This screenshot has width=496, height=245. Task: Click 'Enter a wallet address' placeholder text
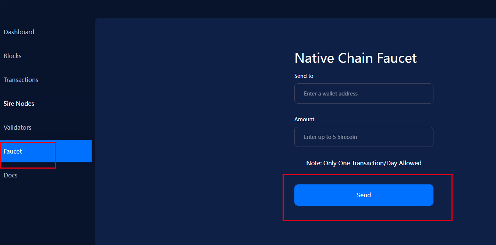tap(330, 94)
